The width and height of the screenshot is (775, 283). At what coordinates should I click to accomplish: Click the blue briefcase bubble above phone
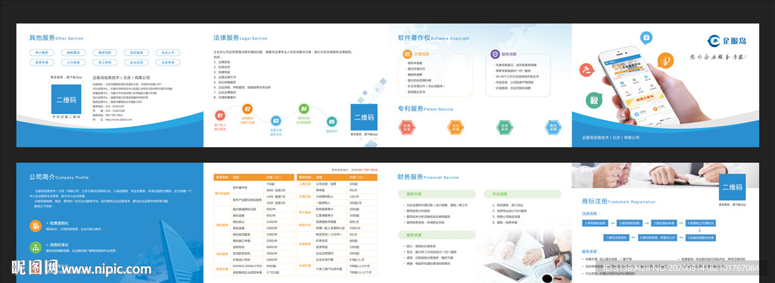646,38
